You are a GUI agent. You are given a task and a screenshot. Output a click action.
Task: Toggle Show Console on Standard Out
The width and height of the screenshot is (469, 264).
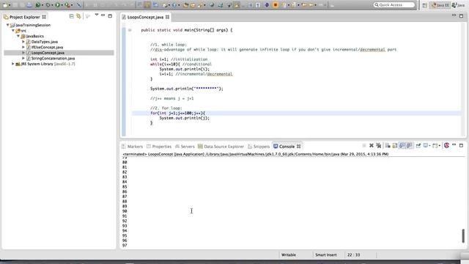click(x=402, y=145)
